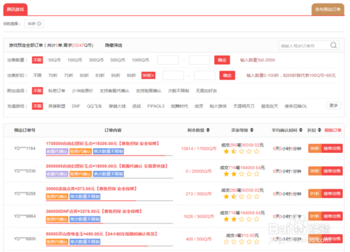Click 接单出售 for order YD****9984
This screenshot has height=252, width=350.
pyautogui.click(x=332, y=216)
